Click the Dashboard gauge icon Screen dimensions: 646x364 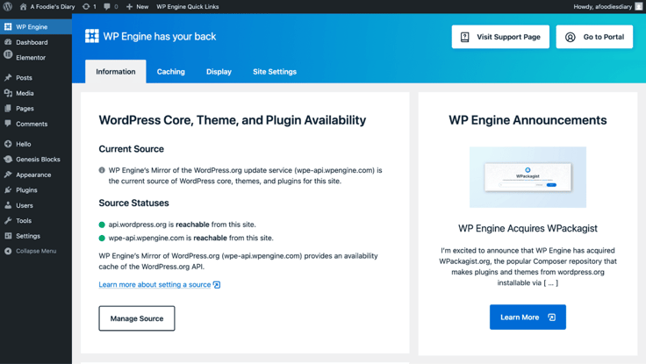coord(8,42)
